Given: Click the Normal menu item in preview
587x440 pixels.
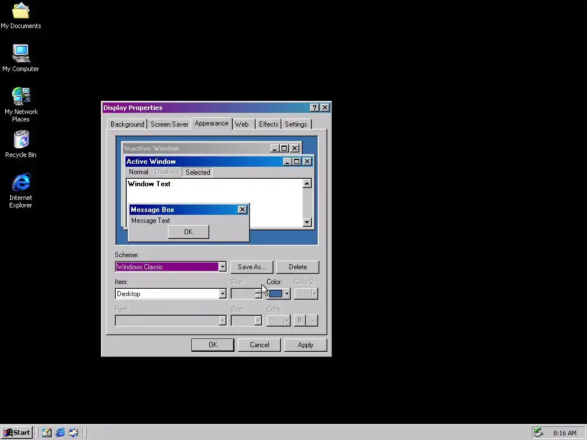Looking at the screenshot, I should 139,172.
